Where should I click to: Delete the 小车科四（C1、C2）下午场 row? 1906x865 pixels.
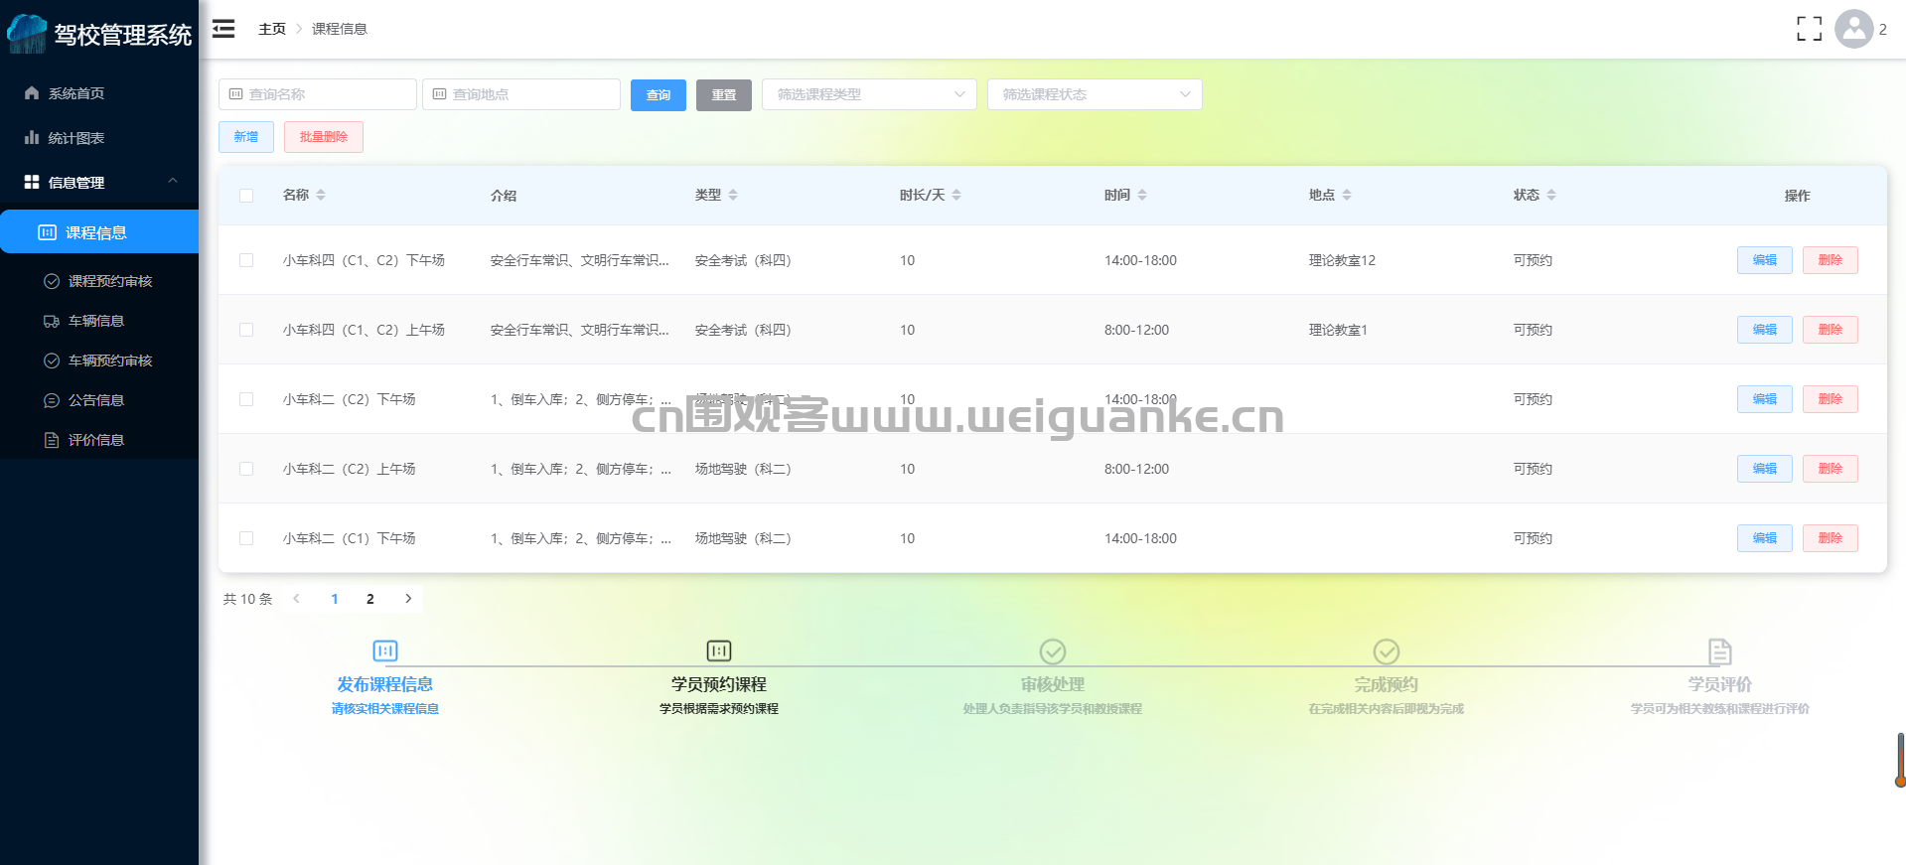coord(1831,260)
